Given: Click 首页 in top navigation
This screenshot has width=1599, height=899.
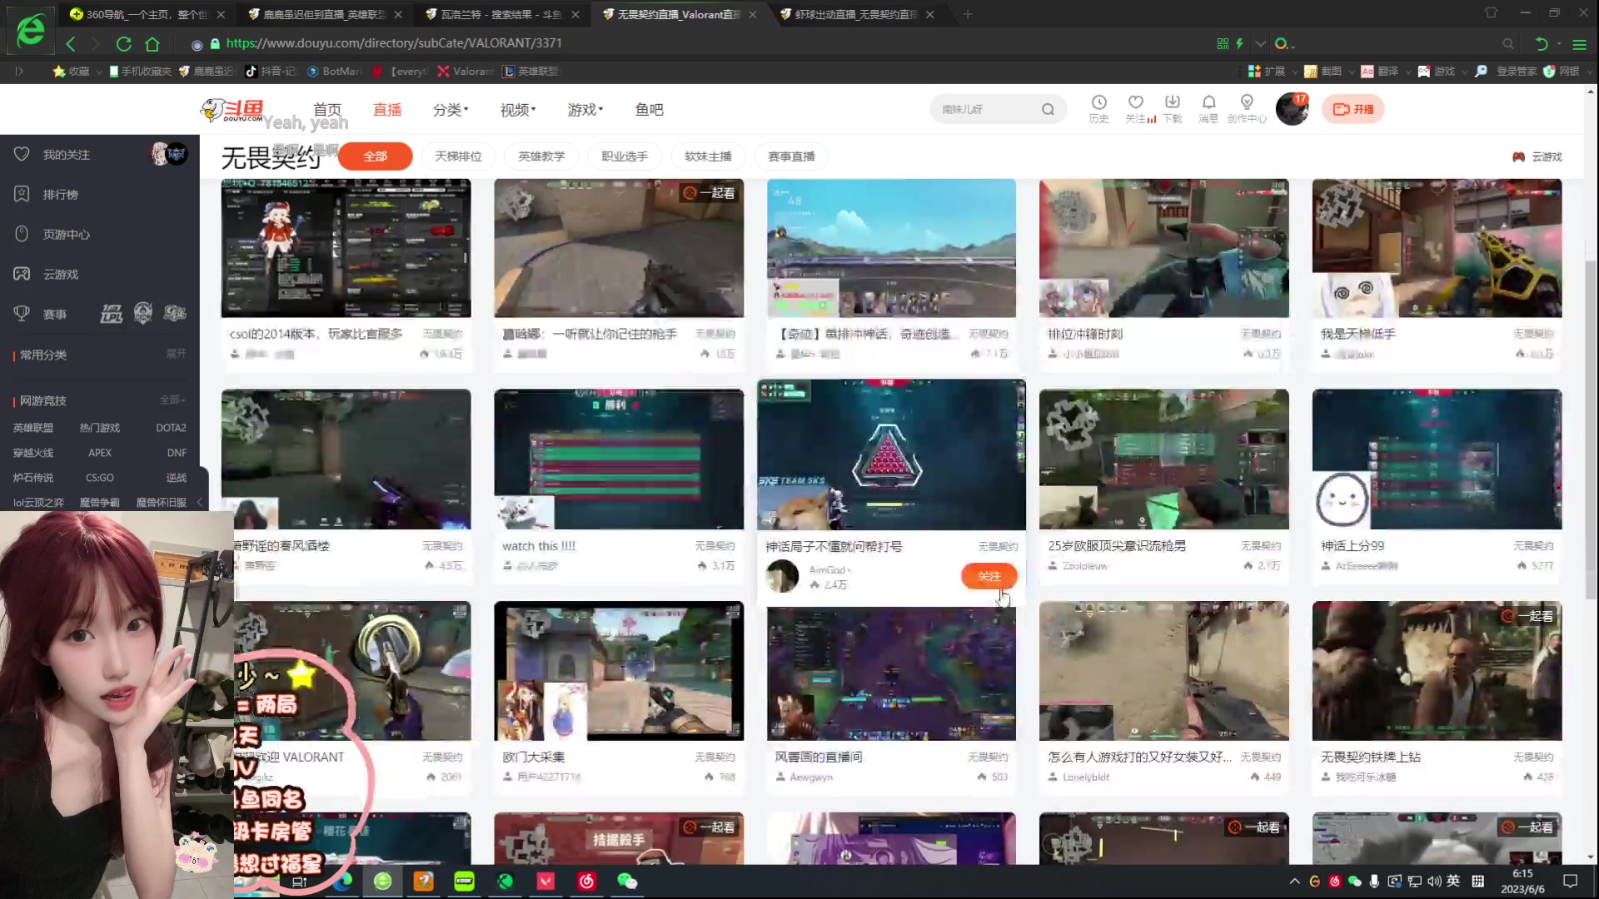Looking at the screenshot, I should tap(327, 110).
